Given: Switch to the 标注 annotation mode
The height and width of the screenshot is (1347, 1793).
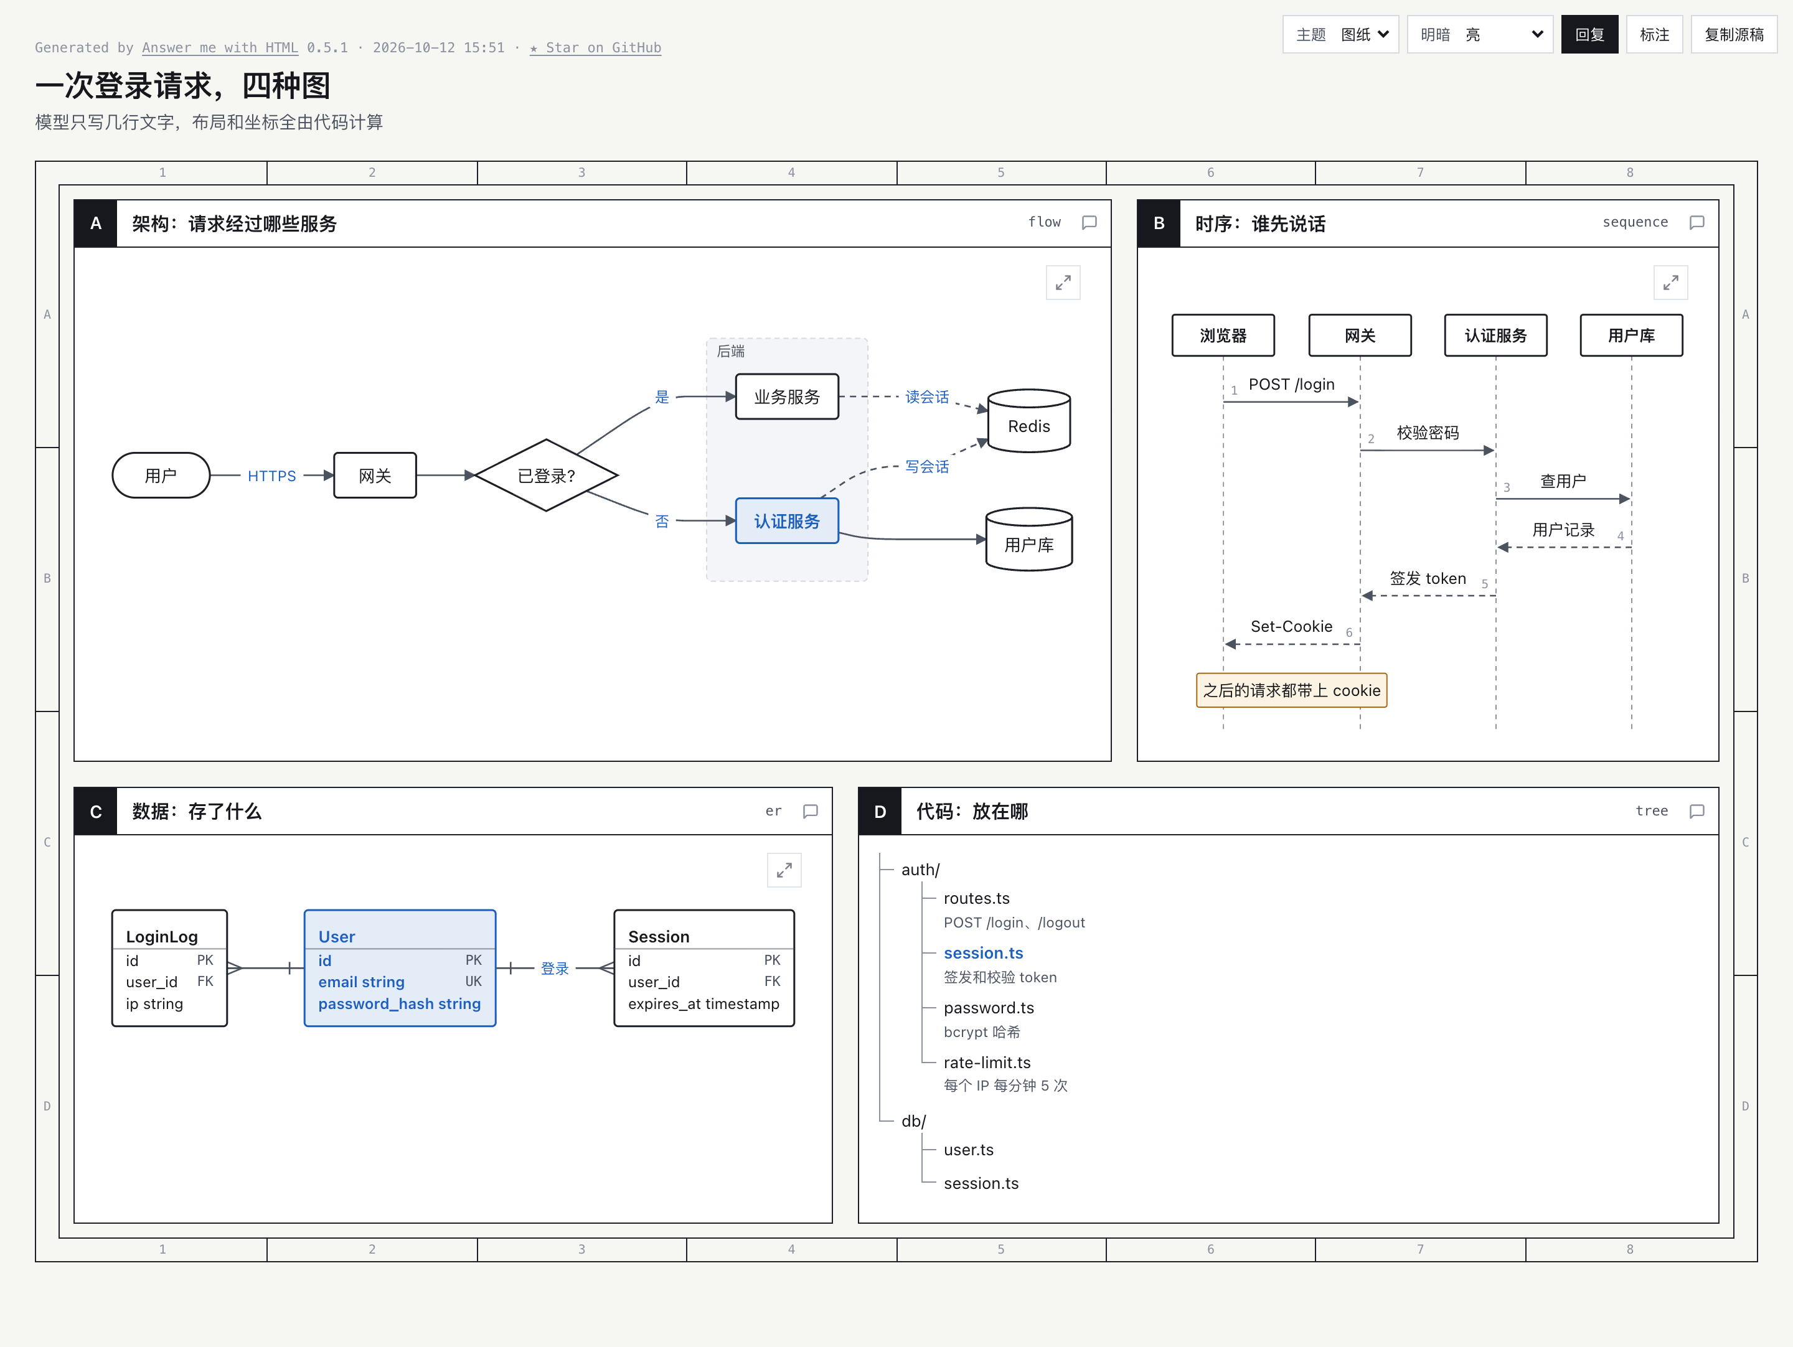Looking at the screenshot, I should (x=1654, y=34).
